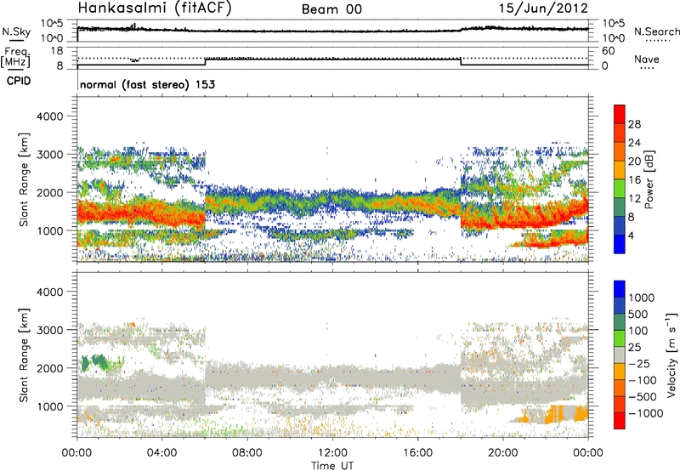Select the 12–16 dB light green power swatch
This screenshot has width=680, height=471.
pos(620,189)
